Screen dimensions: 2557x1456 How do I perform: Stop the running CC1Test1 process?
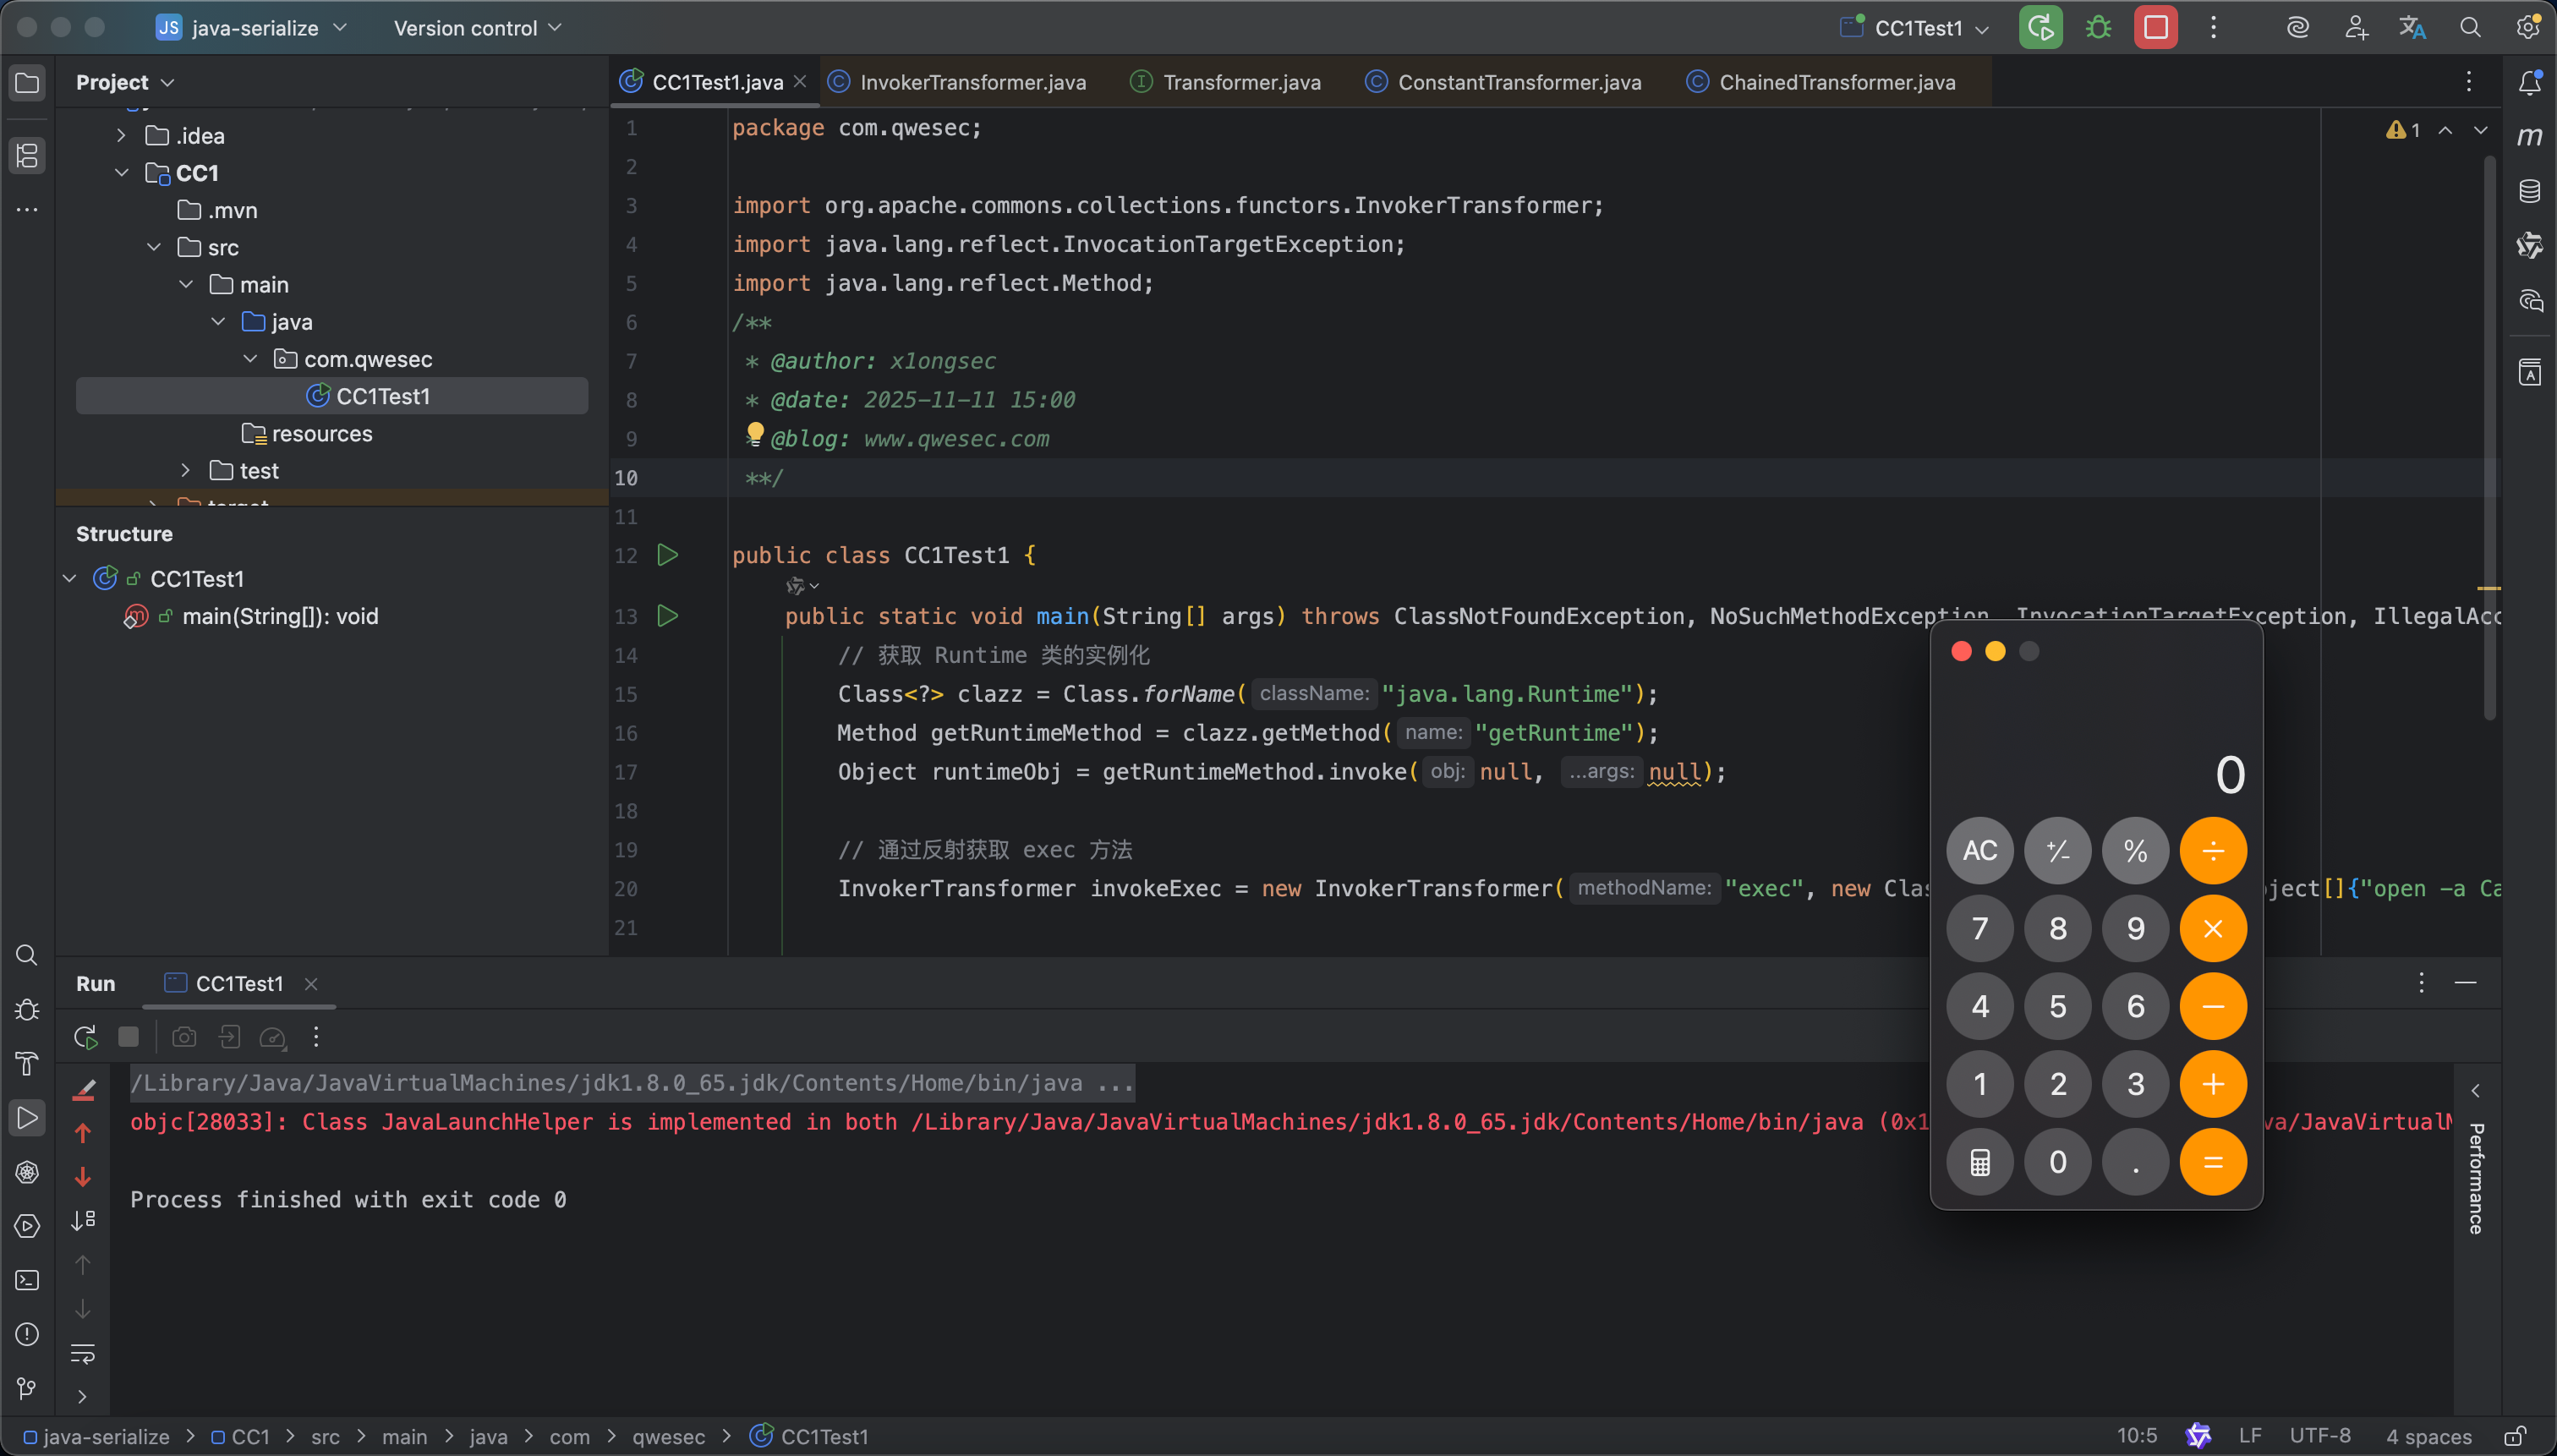(2155, 28)
